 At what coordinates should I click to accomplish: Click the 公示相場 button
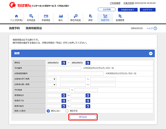point(107,9)
